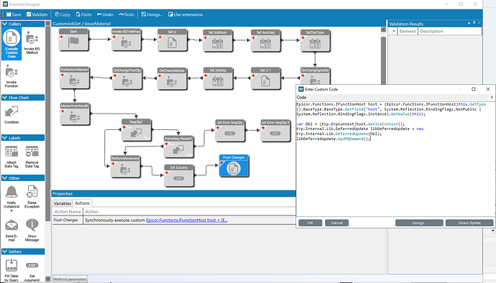
Task: Toggle the Use extensions option
Action: click(x=185, y=14)
